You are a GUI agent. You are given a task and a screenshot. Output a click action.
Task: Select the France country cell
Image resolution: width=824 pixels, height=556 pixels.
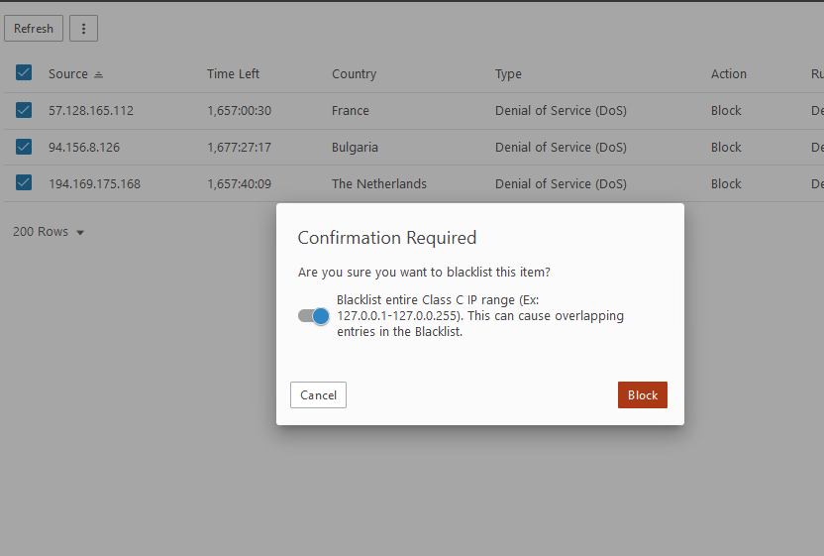[x=351, y=111]
